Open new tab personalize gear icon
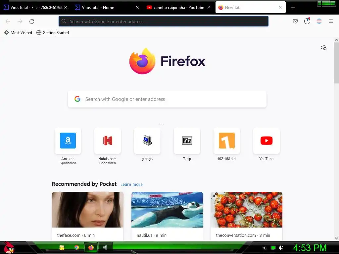The height and width of the screenshot is (254, 339). pos(324,48)
